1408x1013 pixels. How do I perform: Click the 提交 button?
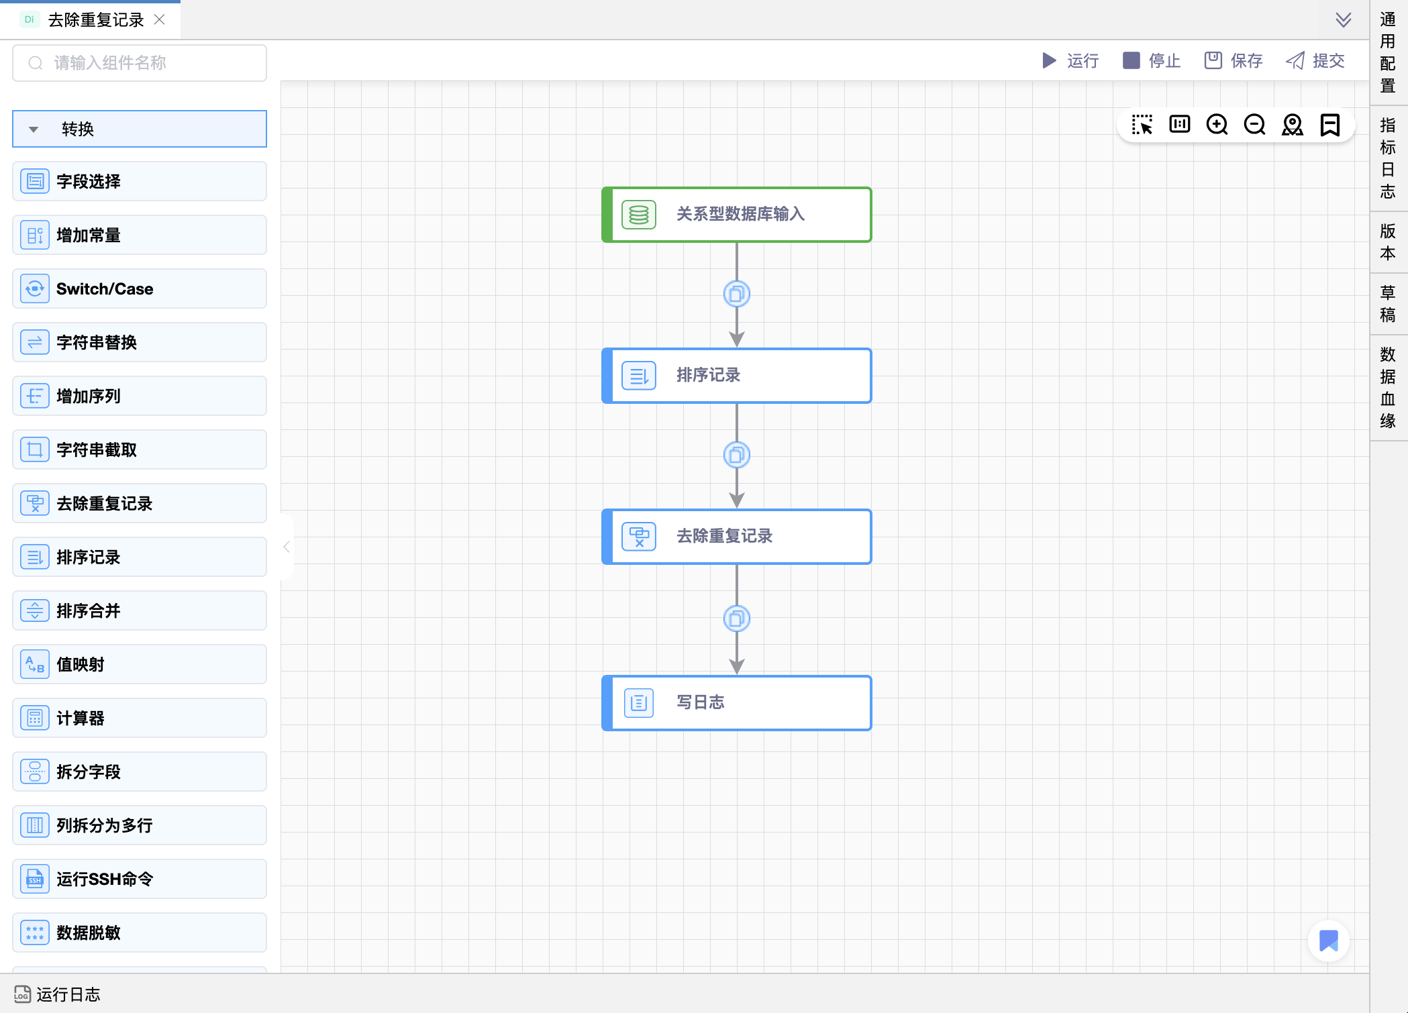(x=1315, y=61)
